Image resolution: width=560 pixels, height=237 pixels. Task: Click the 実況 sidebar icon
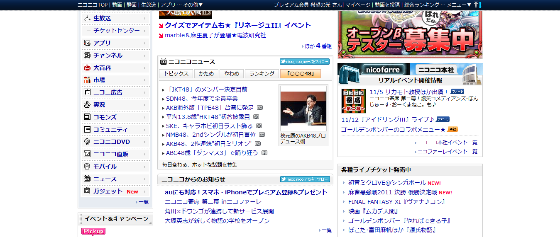click(87, 104)
